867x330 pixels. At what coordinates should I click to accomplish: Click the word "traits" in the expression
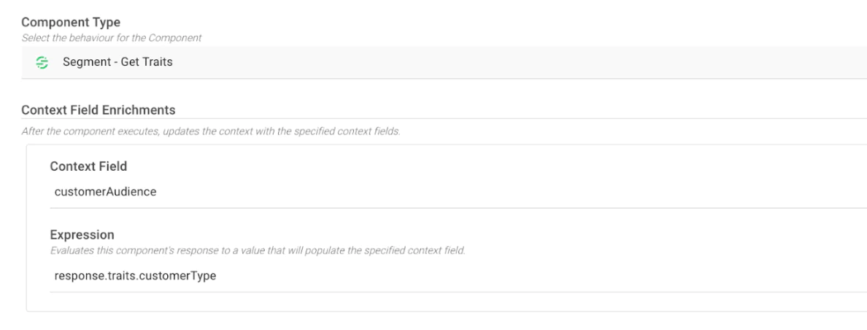pyautogui.click(x=120, y=276)
